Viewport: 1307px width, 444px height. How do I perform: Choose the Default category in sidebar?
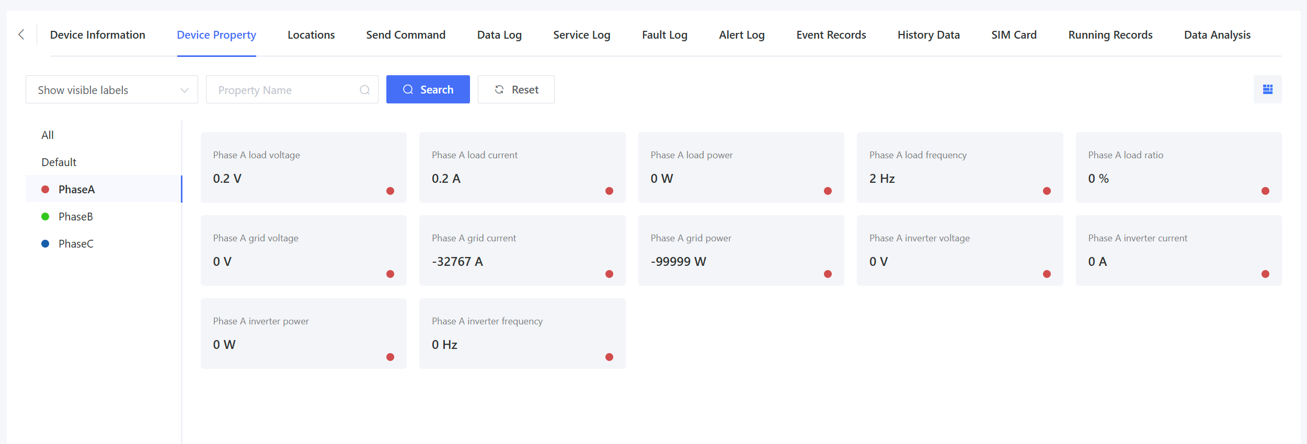tap(59, 162)
